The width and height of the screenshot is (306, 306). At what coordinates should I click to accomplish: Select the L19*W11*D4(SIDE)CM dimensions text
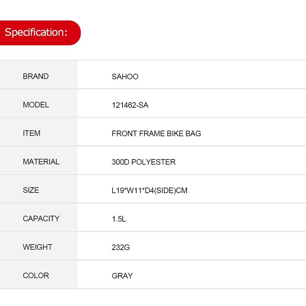(149, 190)
